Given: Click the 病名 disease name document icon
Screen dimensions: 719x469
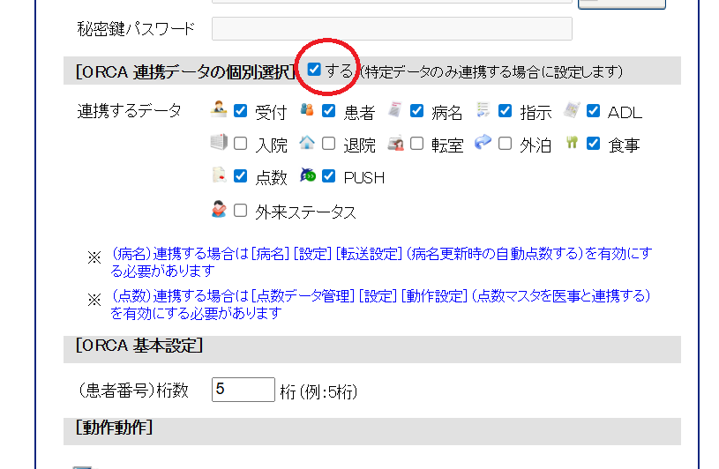Looking at the screenshot, I should (395, 110).
